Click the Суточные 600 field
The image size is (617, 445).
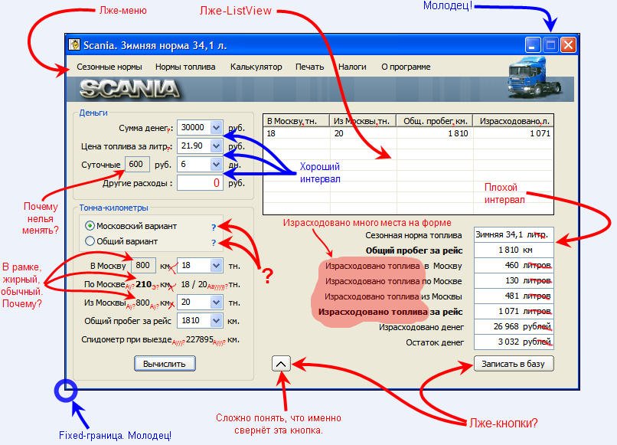(137, 164)
